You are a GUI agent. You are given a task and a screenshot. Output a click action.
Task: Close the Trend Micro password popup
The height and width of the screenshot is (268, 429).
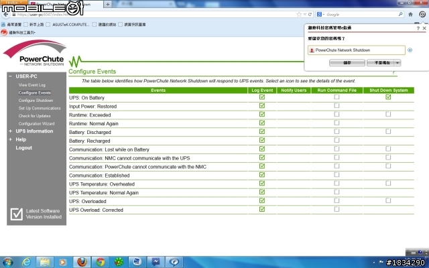click(424, 28)
